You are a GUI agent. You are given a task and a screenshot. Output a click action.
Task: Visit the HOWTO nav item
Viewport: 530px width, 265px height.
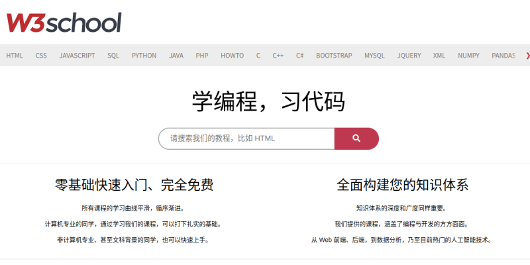pos(233,56)
